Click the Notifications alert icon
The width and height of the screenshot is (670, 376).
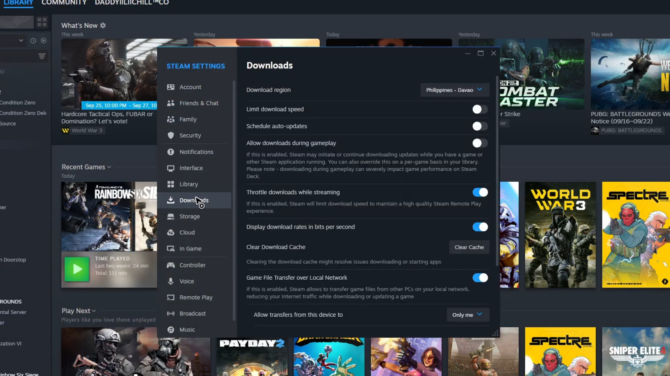(x=171, y=152)
